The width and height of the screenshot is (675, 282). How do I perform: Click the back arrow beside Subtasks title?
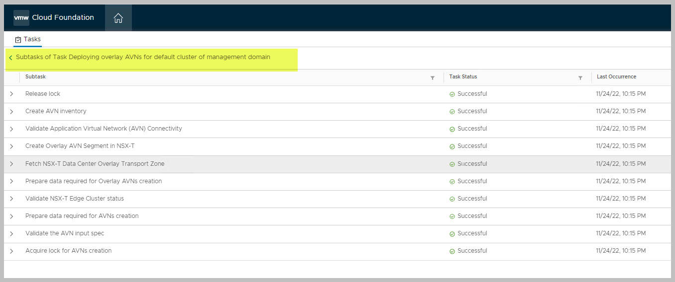(x=10, y=58)
